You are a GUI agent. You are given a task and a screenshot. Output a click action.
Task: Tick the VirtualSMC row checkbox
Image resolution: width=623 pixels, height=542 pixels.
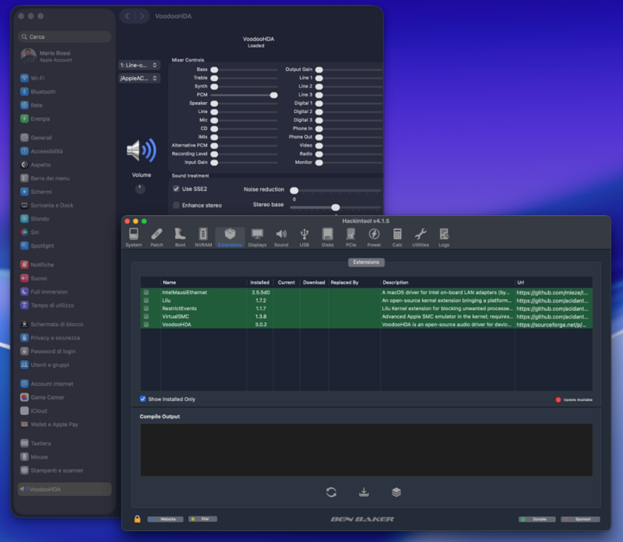coord(146,316)
